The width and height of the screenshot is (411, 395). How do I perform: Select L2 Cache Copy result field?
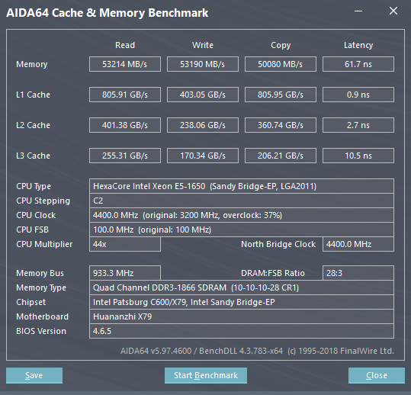tap(281, 125)
